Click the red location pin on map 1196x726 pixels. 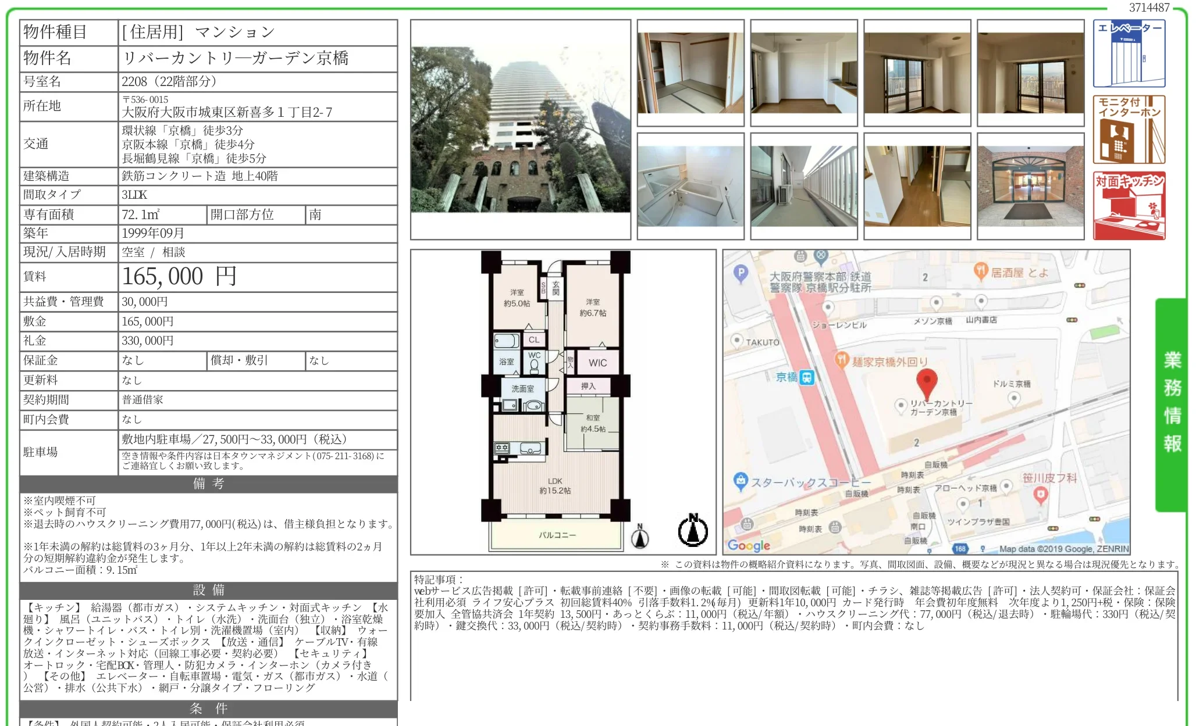click(926, 383)
